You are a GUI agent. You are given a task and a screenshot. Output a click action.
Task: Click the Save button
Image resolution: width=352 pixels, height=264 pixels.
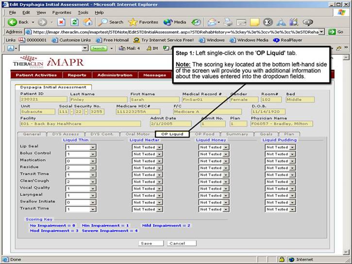pos(146,243)
